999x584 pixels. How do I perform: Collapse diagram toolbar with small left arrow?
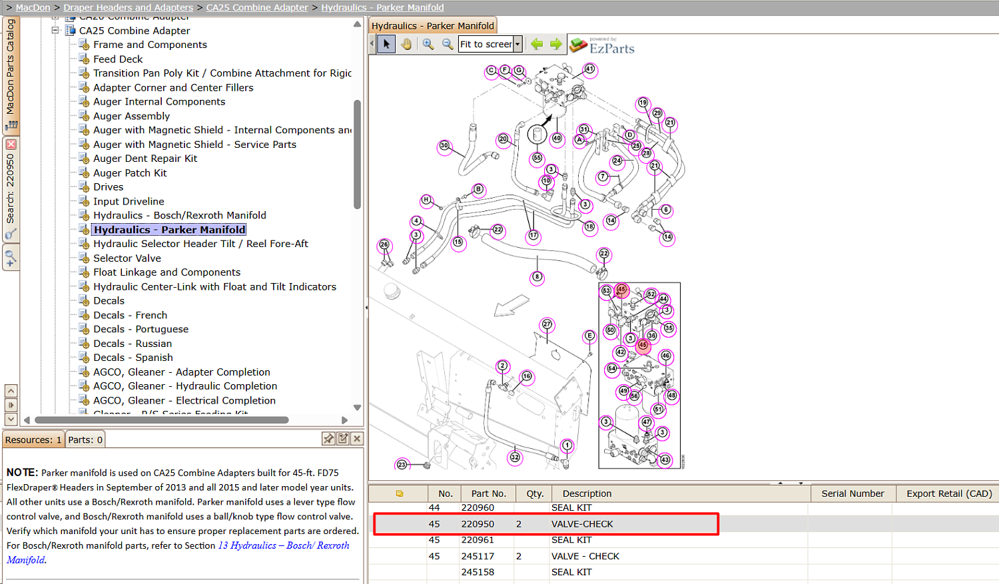click(372, 44)
